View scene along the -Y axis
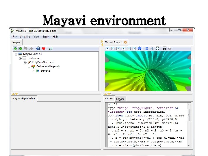This screenshot has height=156, width=208. 118,49
